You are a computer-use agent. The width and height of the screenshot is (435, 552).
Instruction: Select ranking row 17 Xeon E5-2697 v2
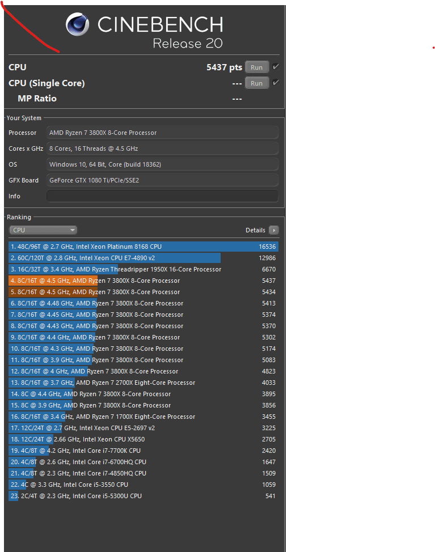coord(143,428)
